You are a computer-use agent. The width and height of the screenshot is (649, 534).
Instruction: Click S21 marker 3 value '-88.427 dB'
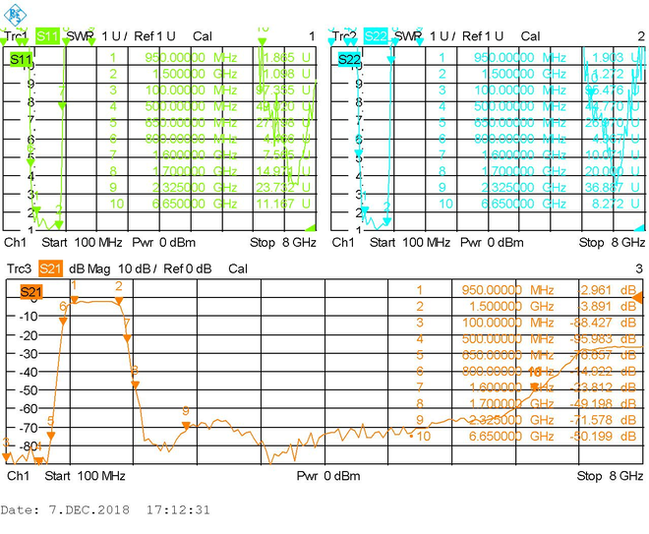pyautogui.click(x=604, y=323)
